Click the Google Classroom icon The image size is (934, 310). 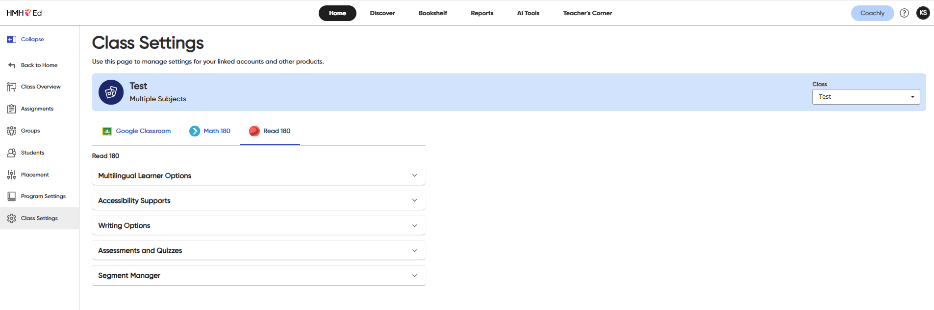tap(107, 131)
